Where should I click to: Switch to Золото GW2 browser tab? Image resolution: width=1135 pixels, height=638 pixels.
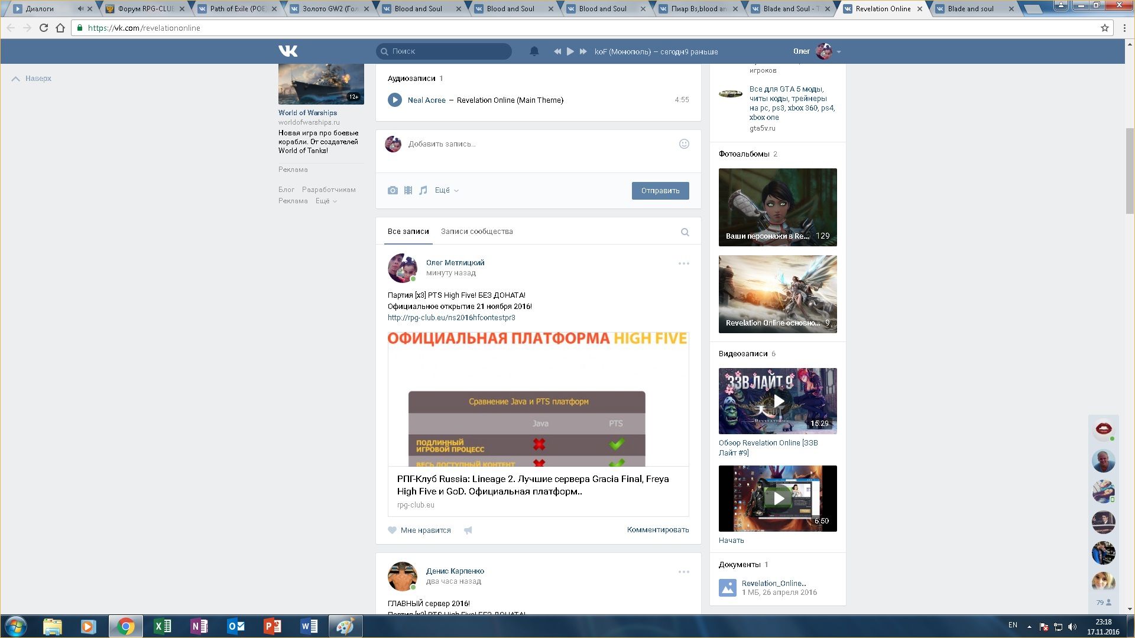pos(330,9)
